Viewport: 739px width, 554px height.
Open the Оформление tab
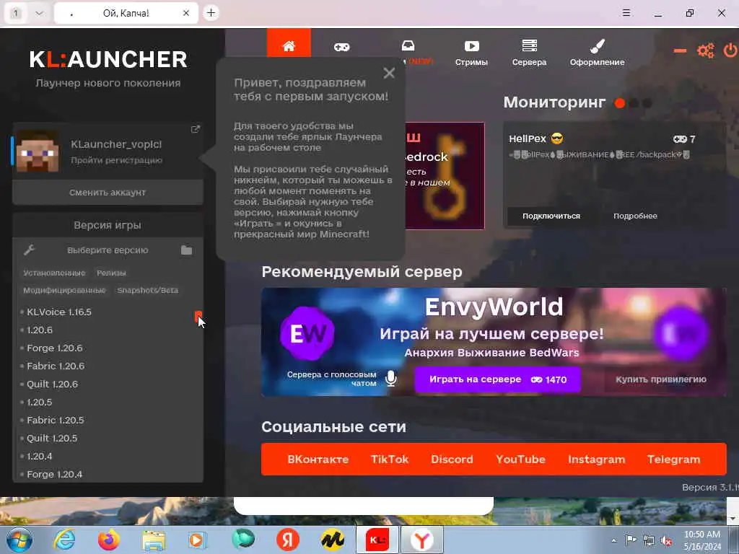[597, 52]
